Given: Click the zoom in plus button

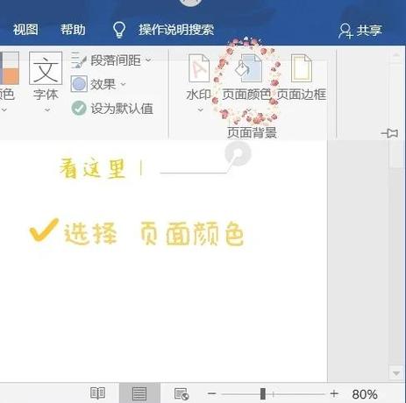Looking at the screenshot, I should click(334, 393).
